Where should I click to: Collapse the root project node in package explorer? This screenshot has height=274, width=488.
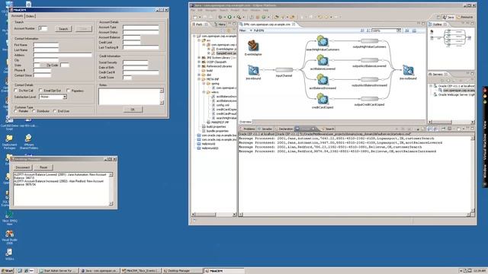[x=194, y=36]
